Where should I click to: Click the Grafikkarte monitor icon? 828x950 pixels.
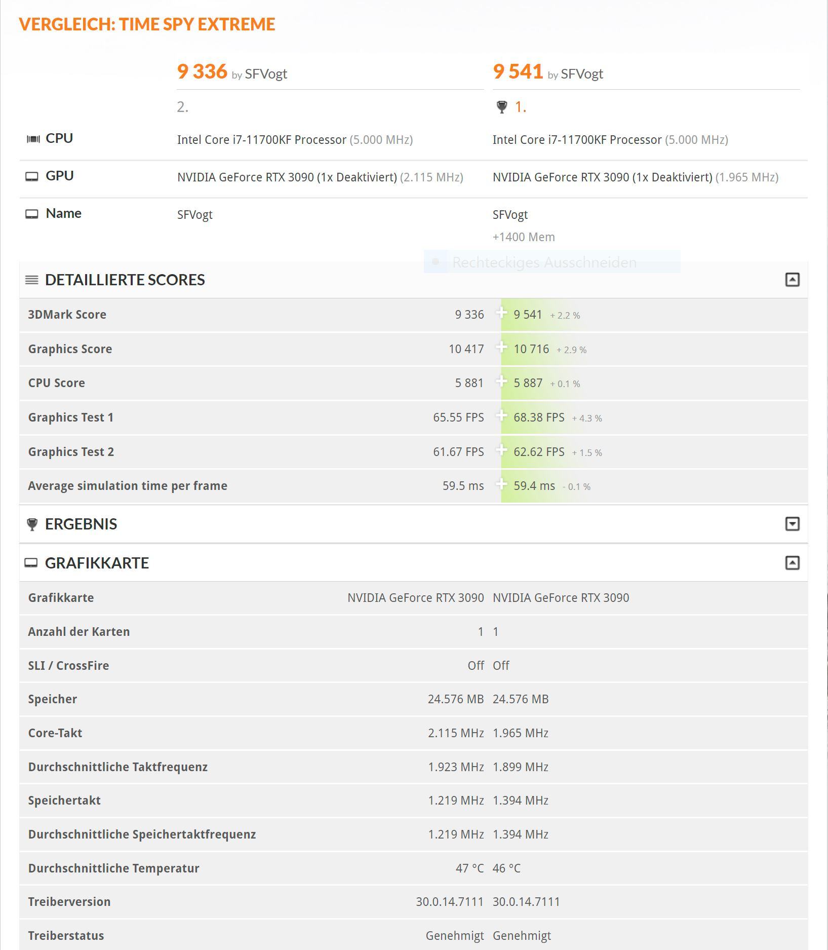coord(31,563)
